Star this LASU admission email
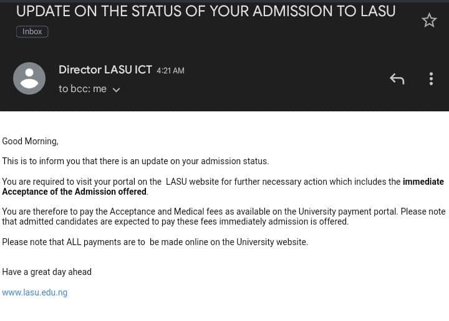Image resolution: width=449 pixels, height=321 pixels. [428, 21]
